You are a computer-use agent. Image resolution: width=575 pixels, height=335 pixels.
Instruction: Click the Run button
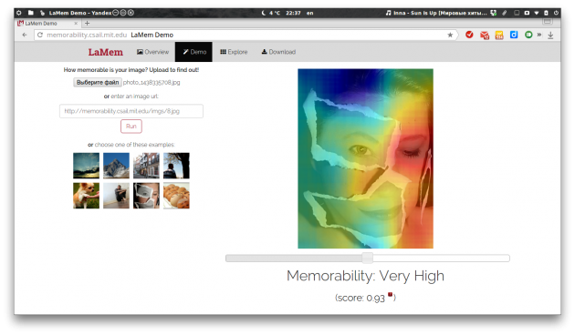pyautogui.click(x=131, y=127)
